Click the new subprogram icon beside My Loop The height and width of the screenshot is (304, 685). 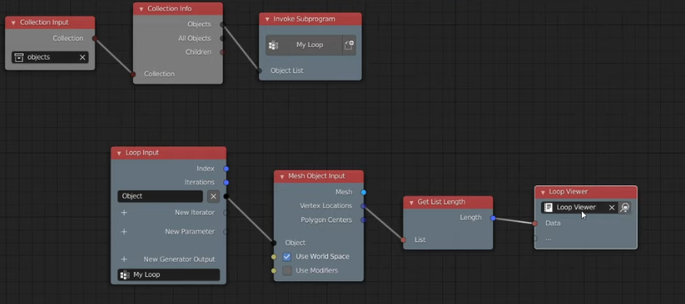tap(349, 45)
